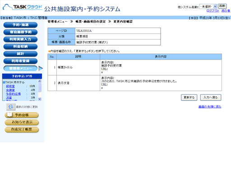Click the 【担当者】TASK市:TKC管理者 text
231x173 pixels.
[x=24, y=18]
